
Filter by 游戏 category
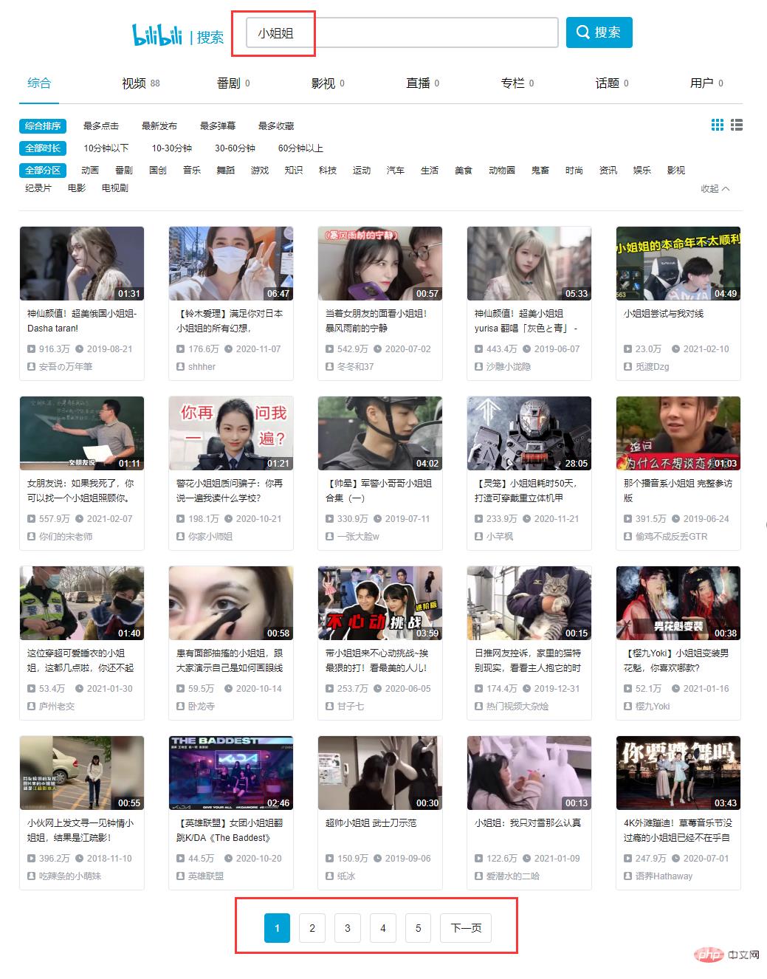click(x=260, y=171)
